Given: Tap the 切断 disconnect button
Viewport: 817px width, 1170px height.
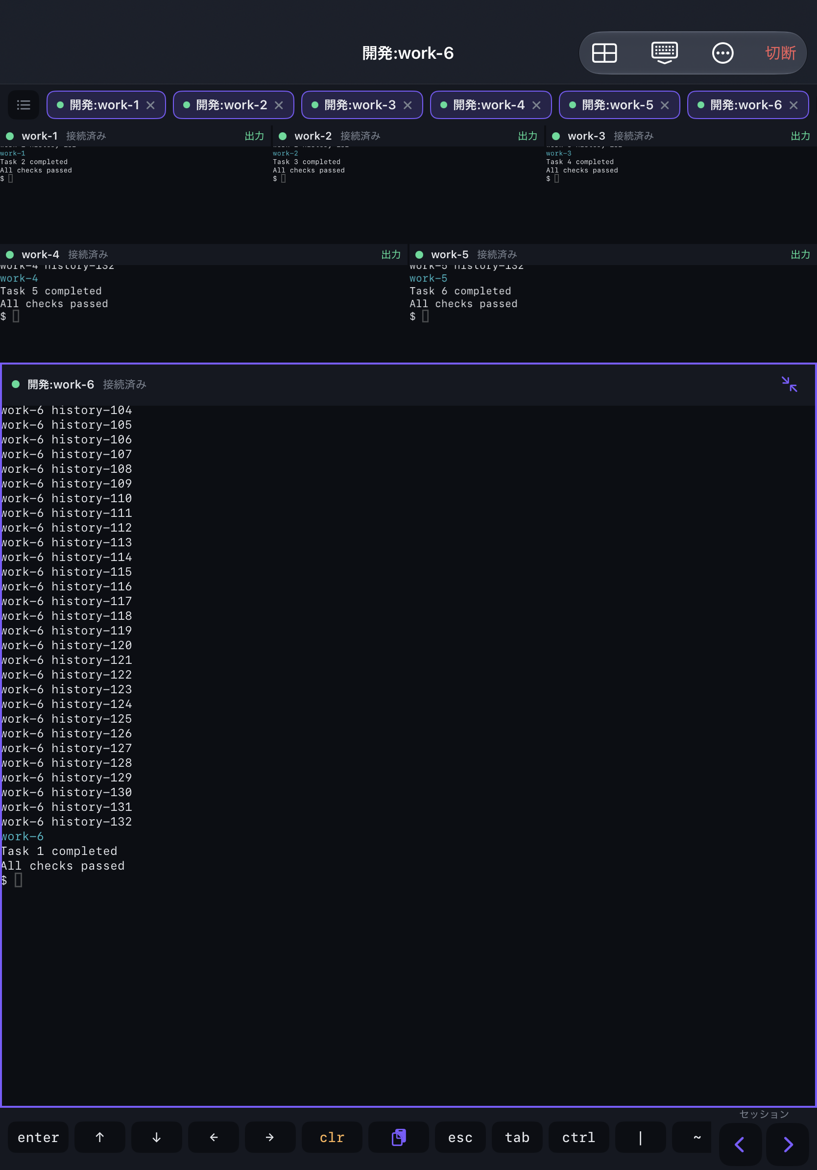Looking at the screenshot, I should click(x=780, y=53).
